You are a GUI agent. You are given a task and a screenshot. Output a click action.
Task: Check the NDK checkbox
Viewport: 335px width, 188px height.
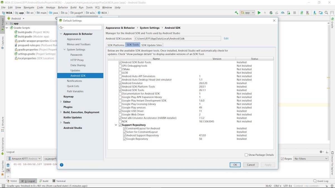[120, 121]
